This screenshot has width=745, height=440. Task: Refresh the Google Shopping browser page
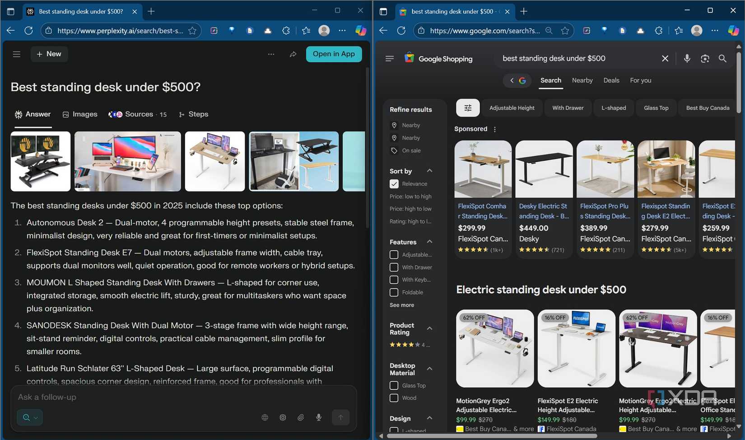[401, 31]
